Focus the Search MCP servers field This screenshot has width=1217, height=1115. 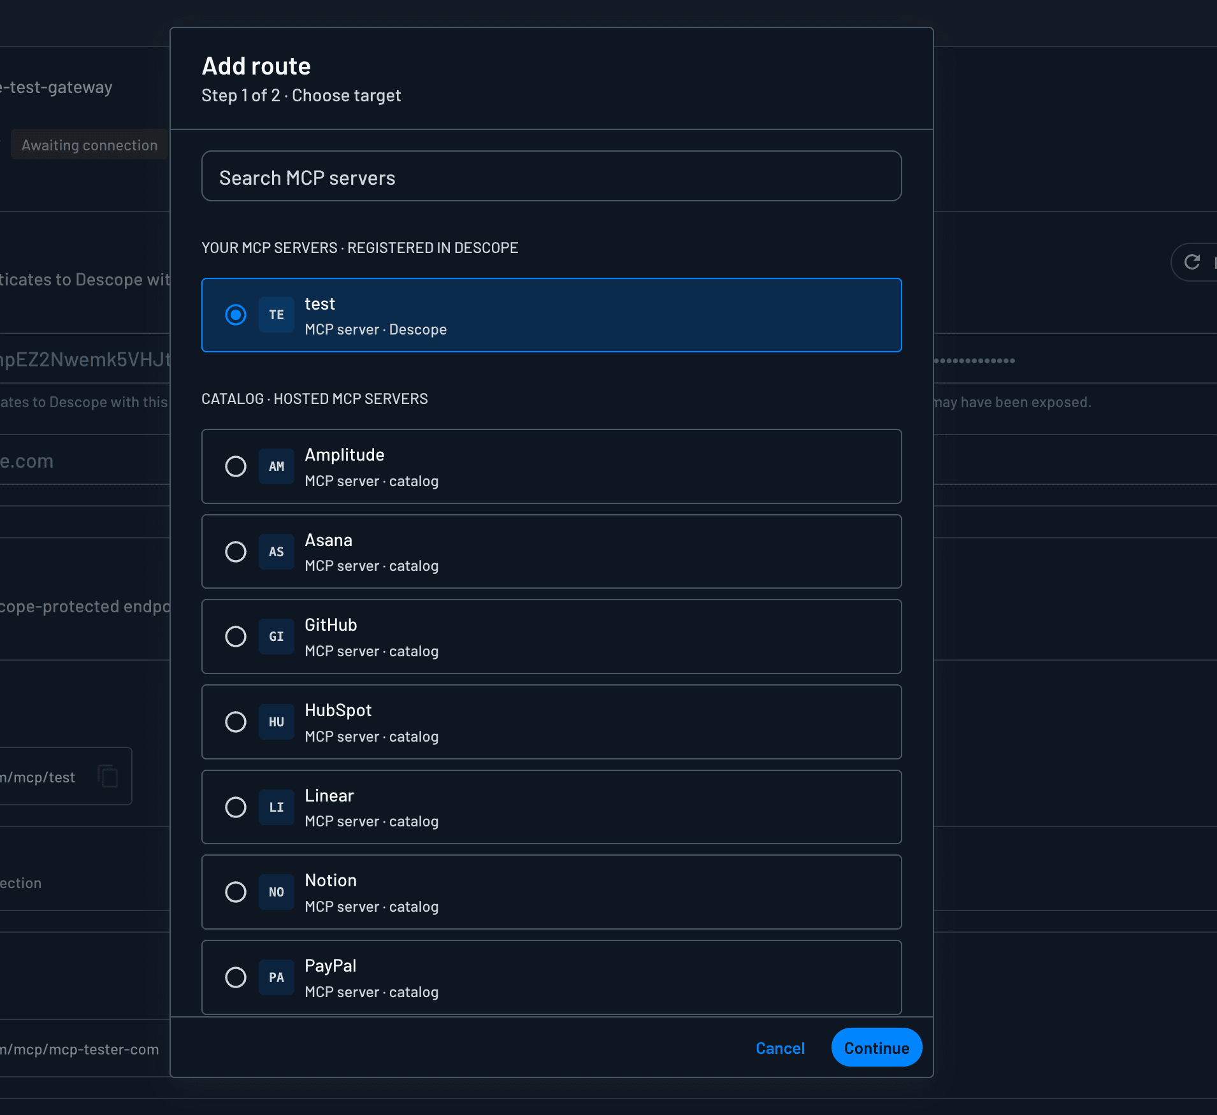[x=552, y=176]
